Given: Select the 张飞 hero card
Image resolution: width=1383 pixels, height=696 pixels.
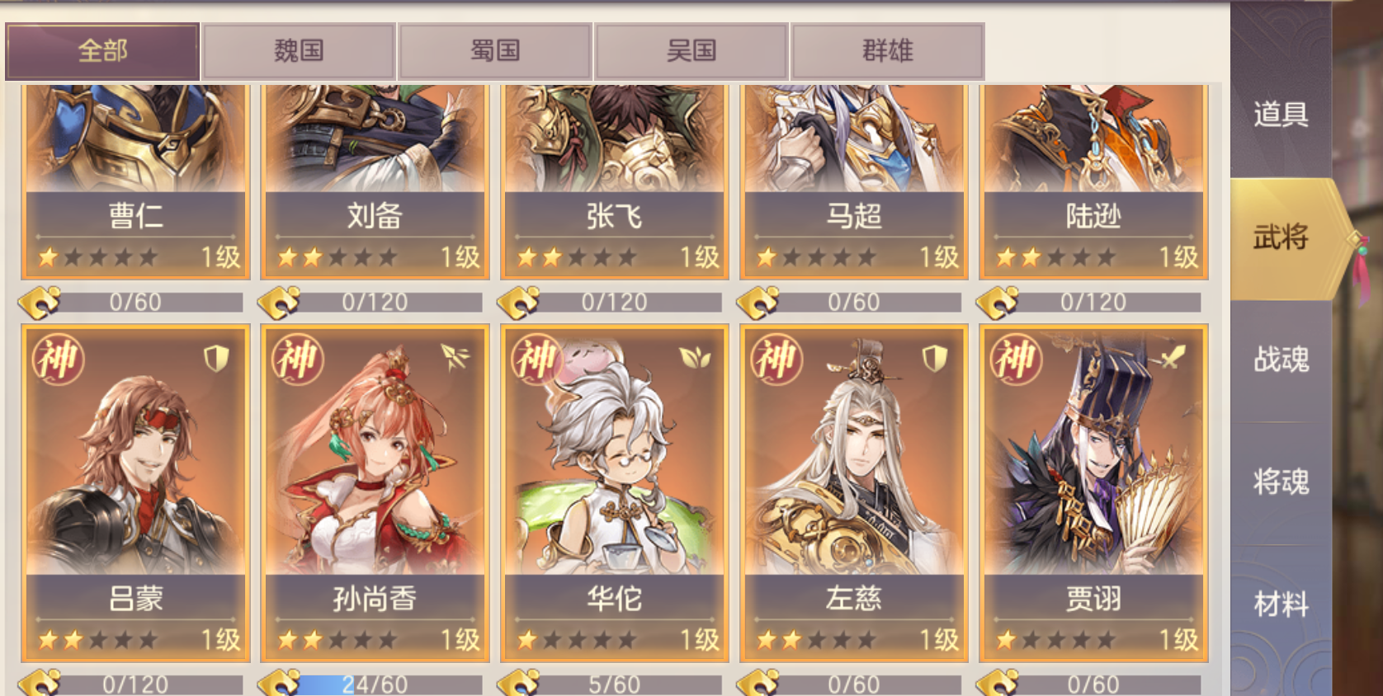Looking at the screenshot, I should click(614, 181).
